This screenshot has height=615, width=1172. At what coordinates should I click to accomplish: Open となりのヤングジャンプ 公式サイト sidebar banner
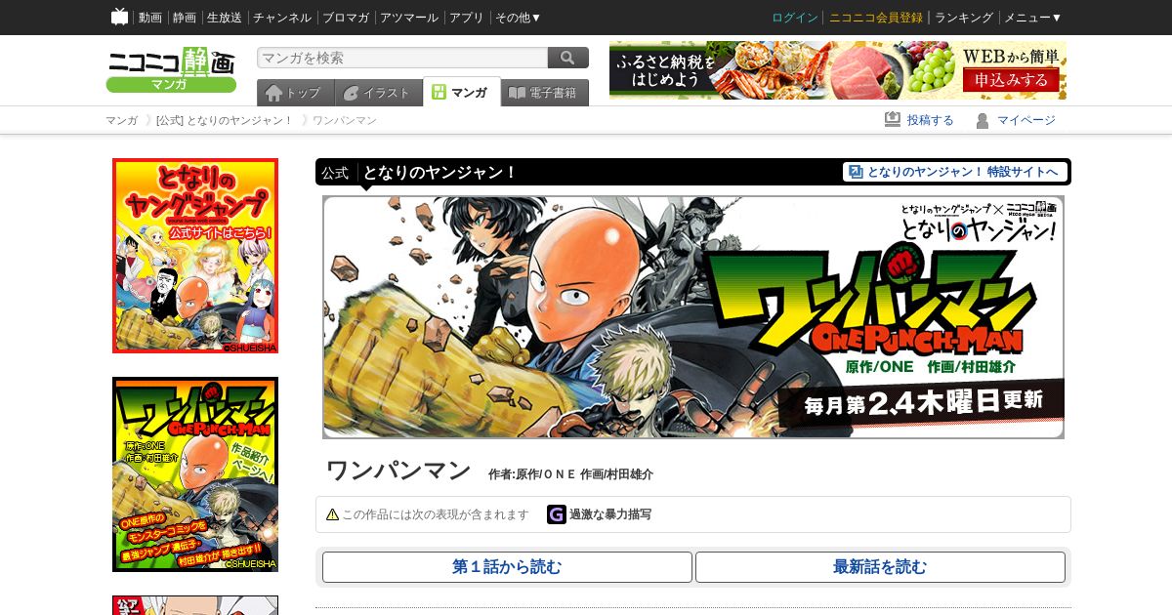(195, 256)
